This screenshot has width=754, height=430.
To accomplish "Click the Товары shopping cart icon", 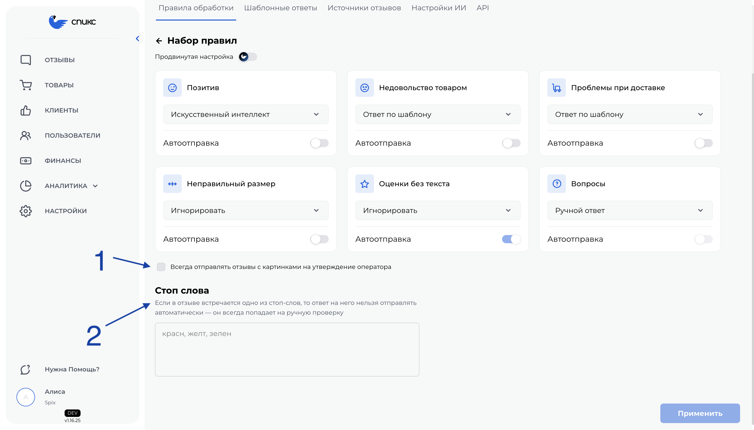I will point(26,85).
